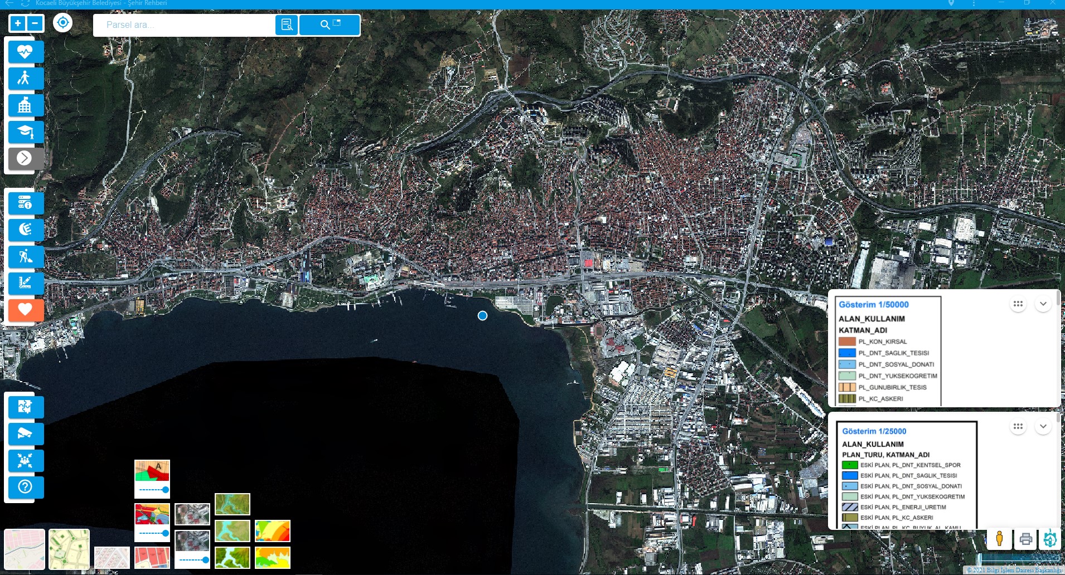Image resolution: width=1065 pixels, height=575 pixels.
Task: Collapse the Gösterim 1/50000 legend panel
Action: coord(1043,304)
